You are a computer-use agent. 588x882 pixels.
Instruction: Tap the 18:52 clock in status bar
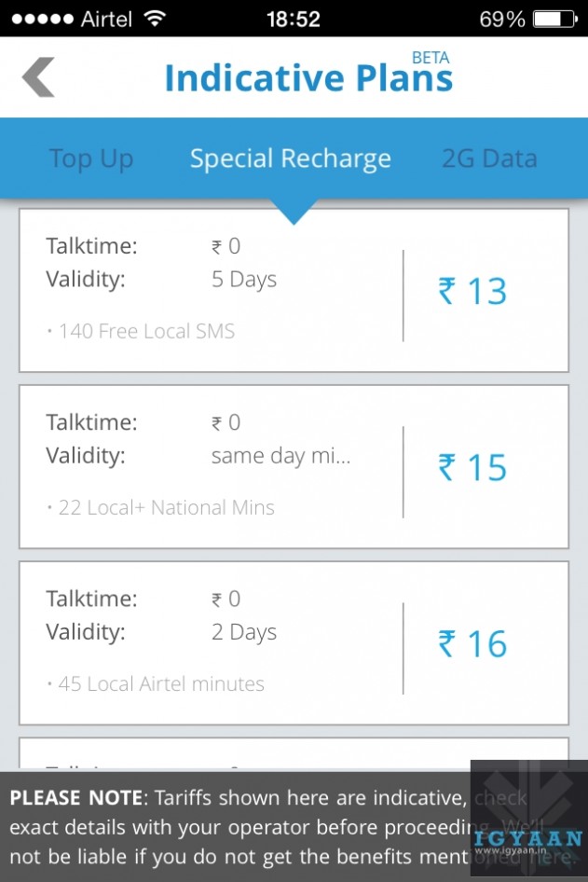tap(293, 19)
